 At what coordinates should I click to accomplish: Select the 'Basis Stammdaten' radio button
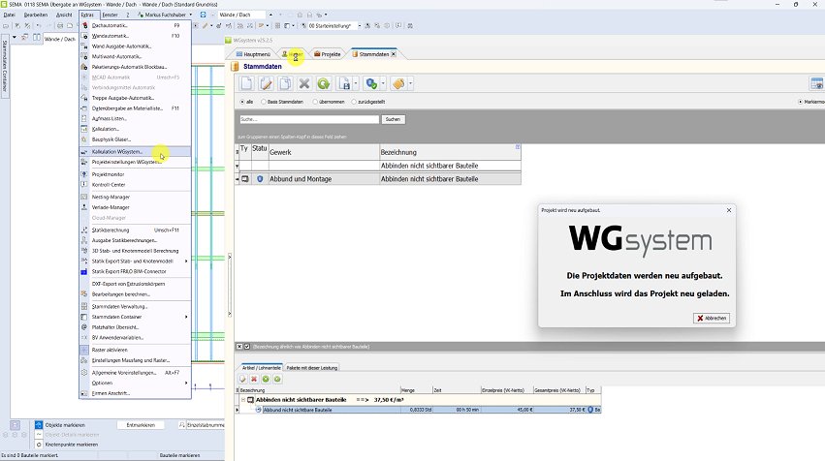[265, 101]
